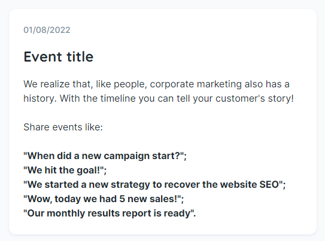Click the word 'strategy' in bold text

(130, 184)
